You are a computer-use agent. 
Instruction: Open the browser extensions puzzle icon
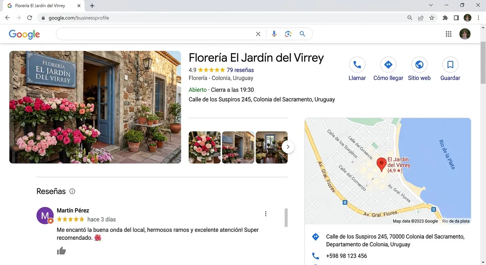[x=445, y=18]
